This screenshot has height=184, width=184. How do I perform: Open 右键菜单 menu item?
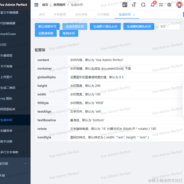(x=15, y=131)
